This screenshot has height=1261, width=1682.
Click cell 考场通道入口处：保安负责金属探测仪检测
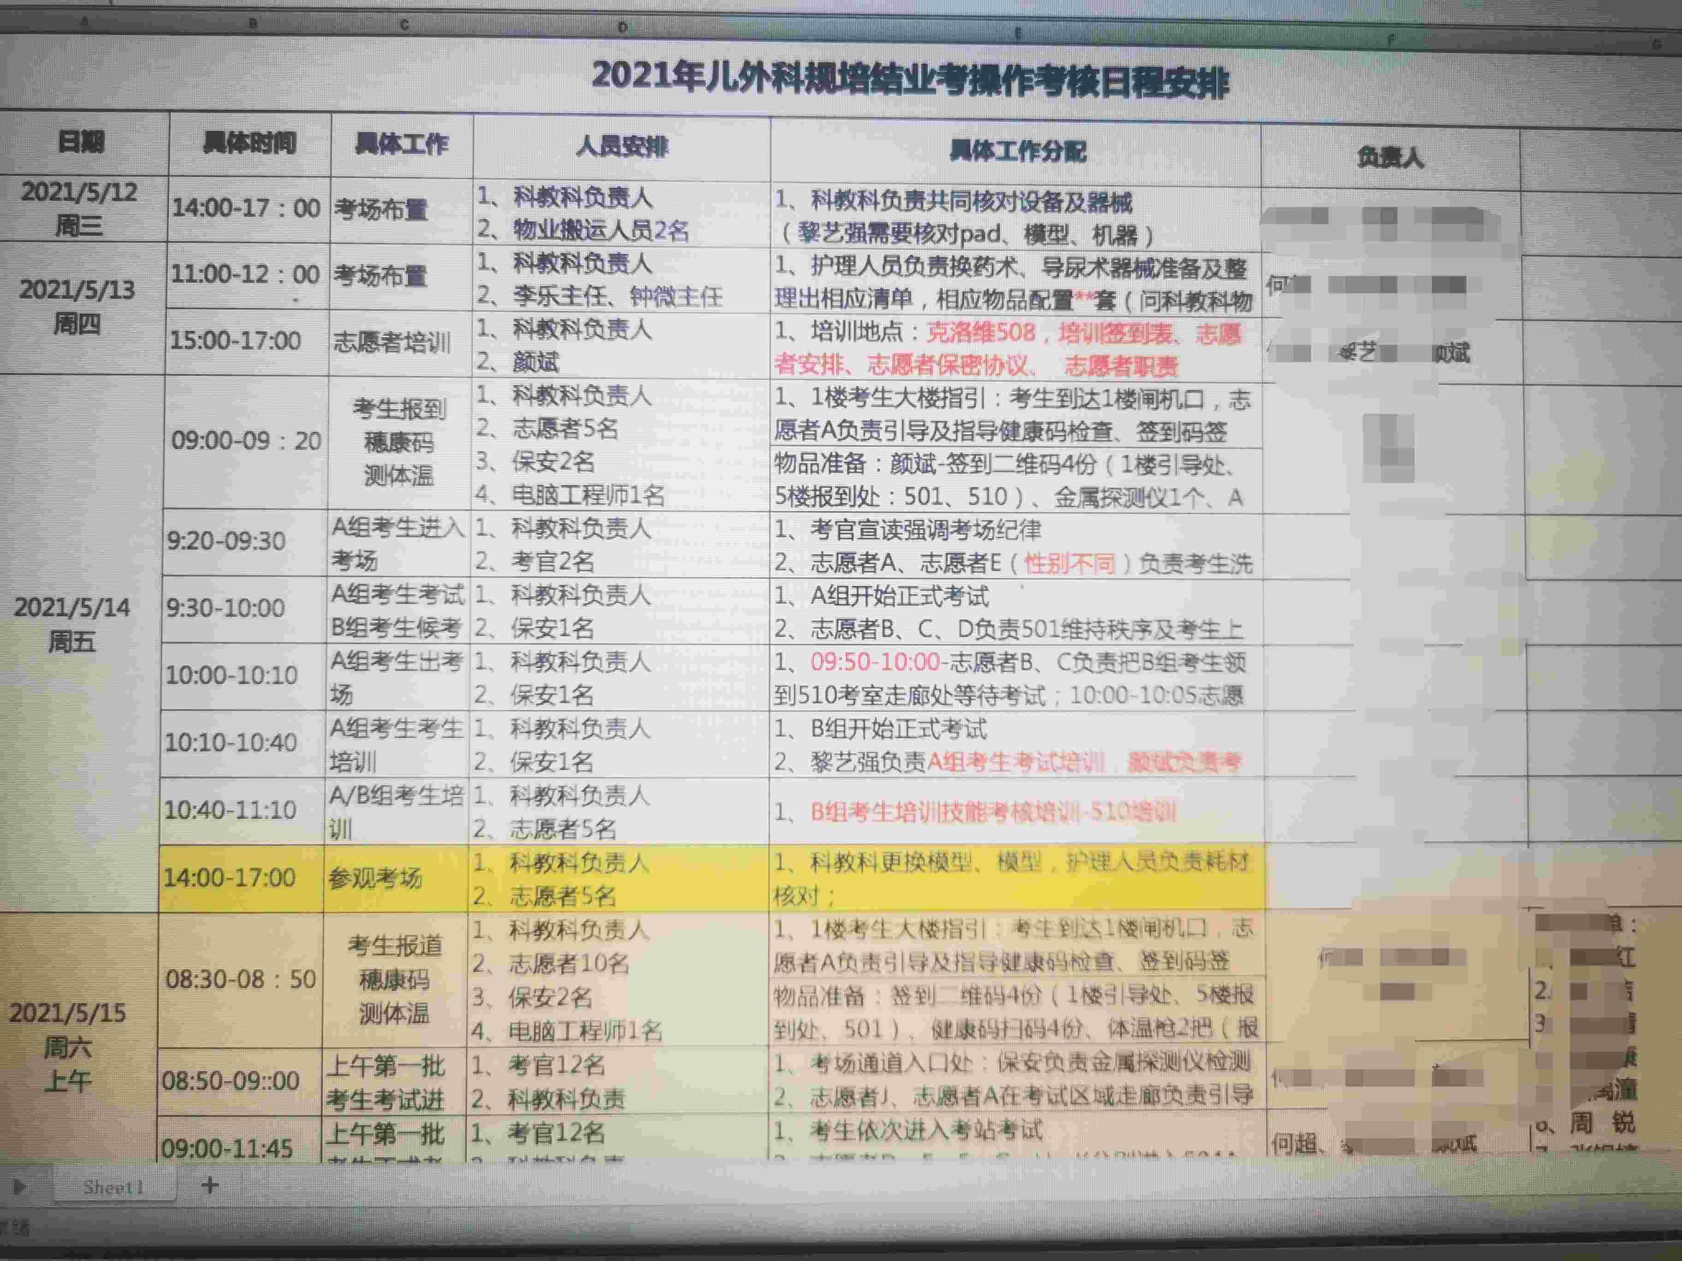coord(1017,1078)
